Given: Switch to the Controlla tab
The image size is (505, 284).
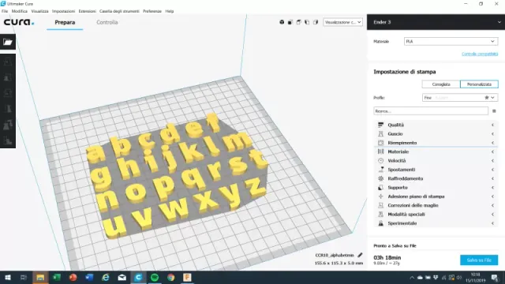Looking at the screenshot, I should tap(107, 23).
